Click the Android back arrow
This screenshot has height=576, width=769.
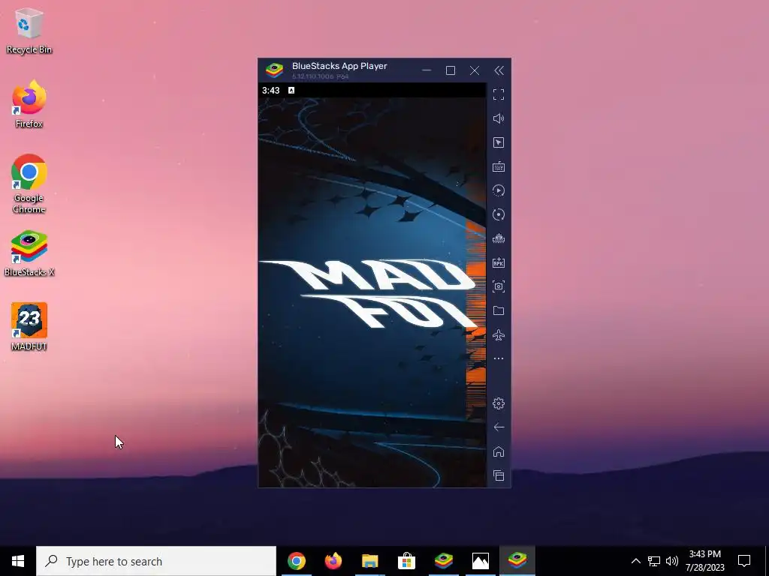pos(499,427)
